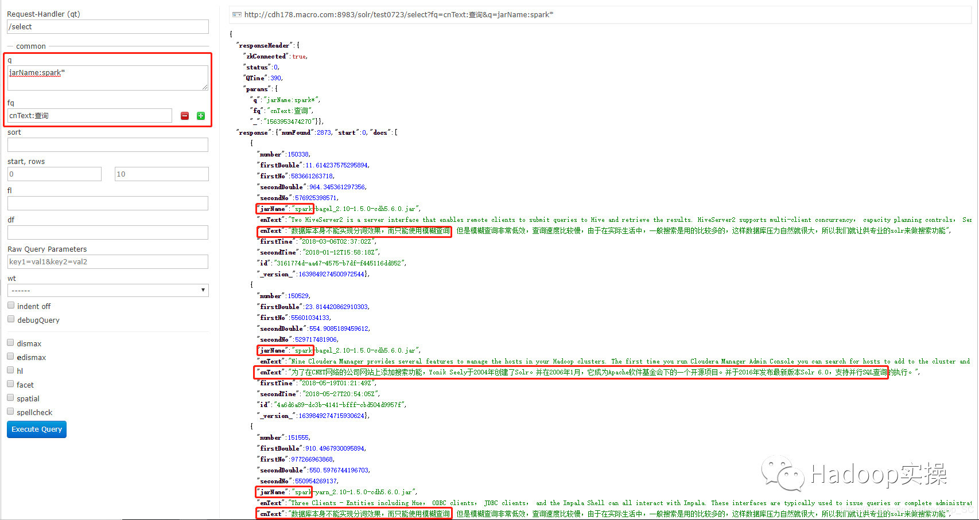Screen dimensions: 979x520
Task: Click the id value starting with 3161774d
Action: [340, 263]
